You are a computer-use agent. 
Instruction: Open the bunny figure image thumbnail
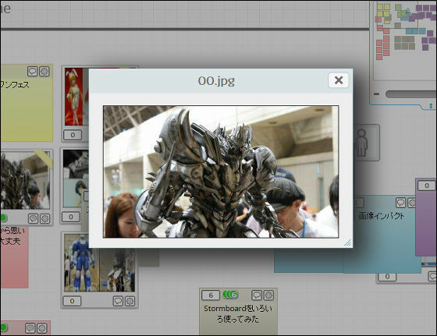coord(76,97)
